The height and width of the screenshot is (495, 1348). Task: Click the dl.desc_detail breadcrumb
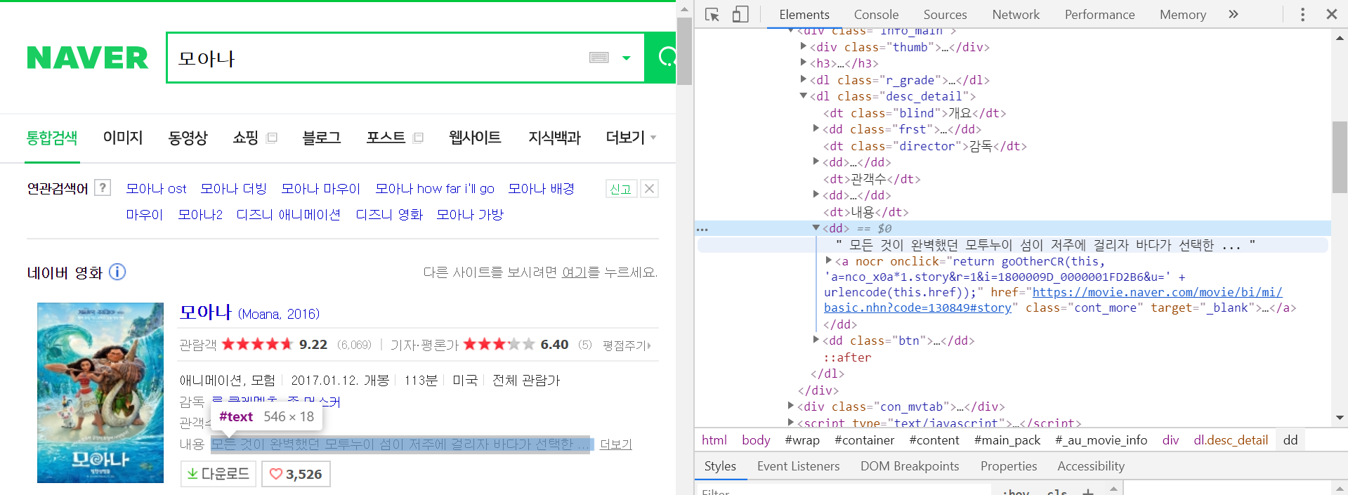pos(1231,440)
